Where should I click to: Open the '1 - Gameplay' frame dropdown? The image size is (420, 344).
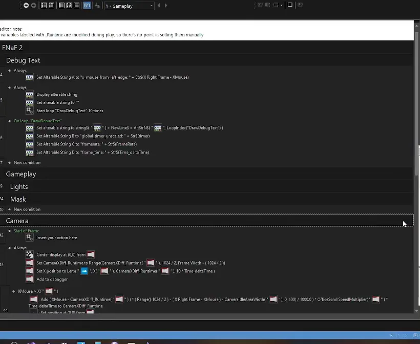click(x=129, y=6)
